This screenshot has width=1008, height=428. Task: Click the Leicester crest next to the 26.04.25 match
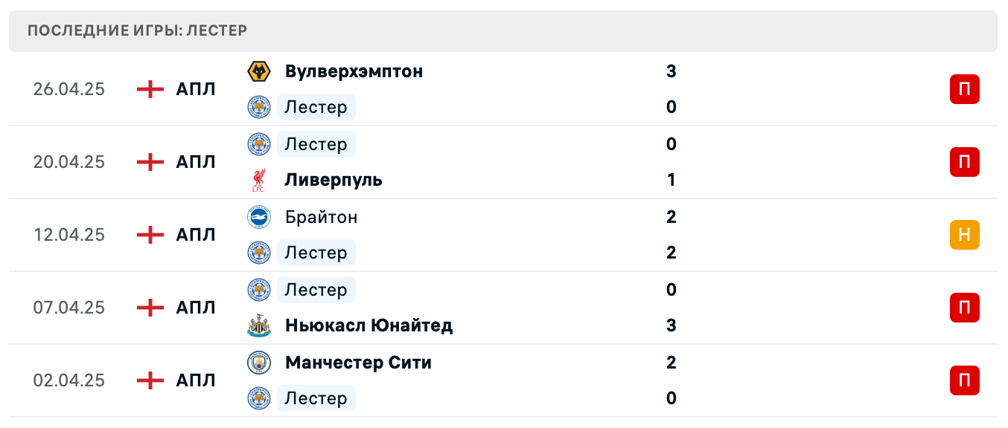click(x=258, y=107)
